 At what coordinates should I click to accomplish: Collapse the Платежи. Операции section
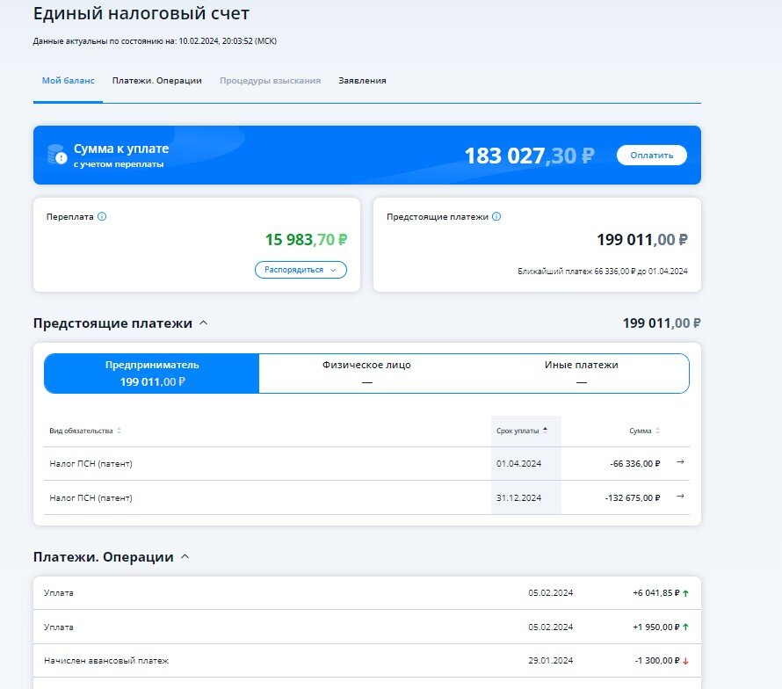tap(185, 556)
